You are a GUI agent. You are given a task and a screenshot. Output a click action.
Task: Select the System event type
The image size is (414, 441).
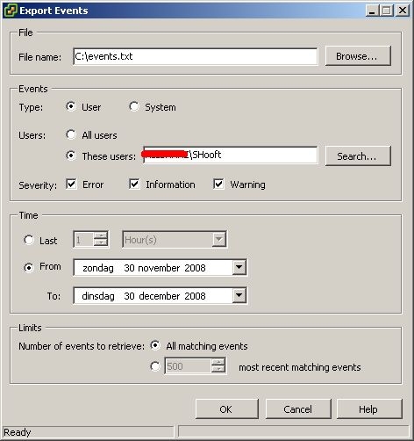point(134,106)
